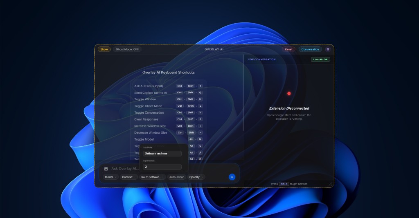Screen dimensions: 419x218
Task: Collapse the Role: Softwar.. dropdown
Action: pos(152,177)
